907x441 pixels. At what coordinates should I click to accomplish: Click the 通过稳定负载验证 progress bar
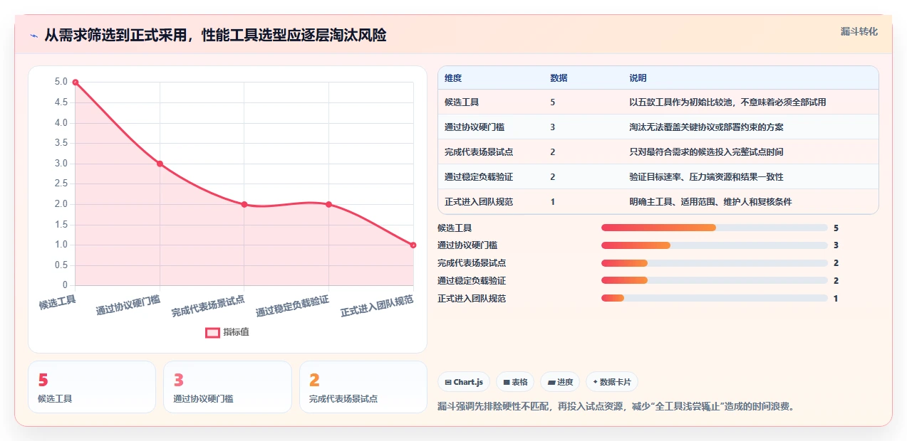point(715,281)
